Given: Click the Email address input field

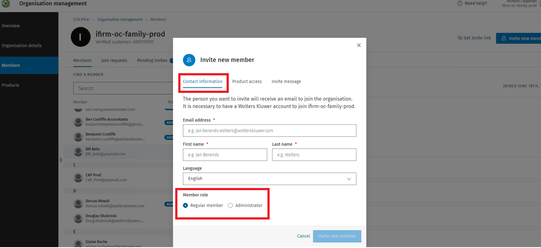Looking at the screenshot, I should pyautogui.click(x=270, y=131).
